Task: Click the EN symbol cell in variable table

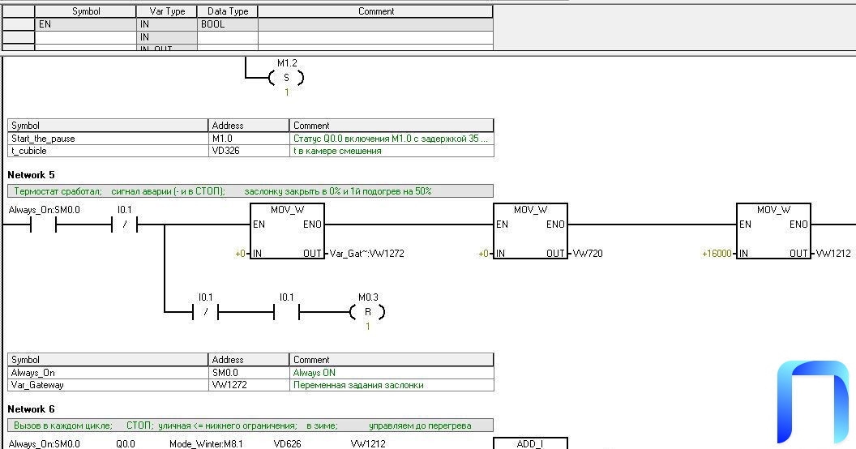Action: (x=85, y=25)
